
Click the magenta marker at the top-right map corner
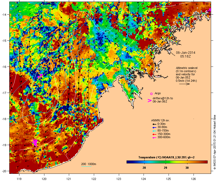(x=210, y=10)
